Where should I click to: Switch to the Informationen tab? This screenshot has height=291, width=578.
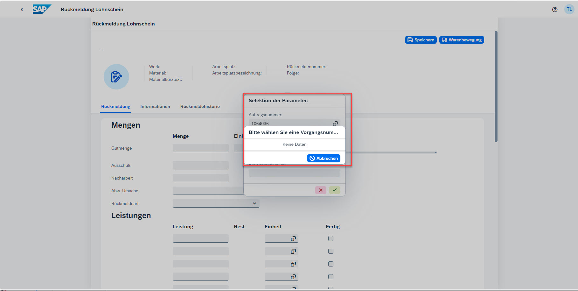(155, 106)
